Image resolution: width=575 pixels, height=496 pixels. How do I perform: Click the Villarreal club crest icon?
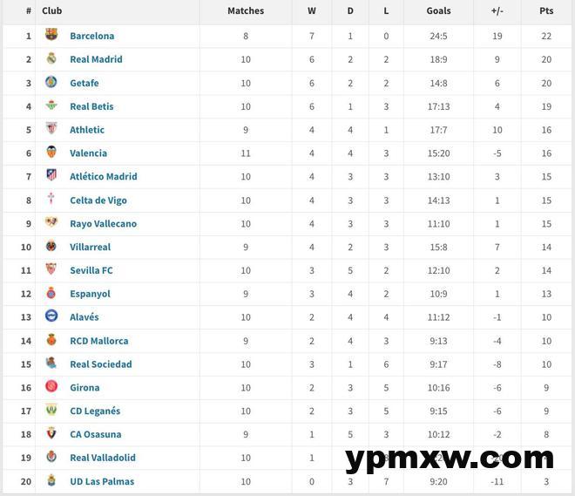51,247
